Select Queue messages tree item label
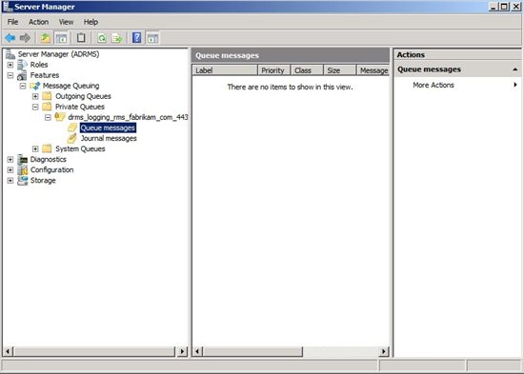 tap(108, 128)
